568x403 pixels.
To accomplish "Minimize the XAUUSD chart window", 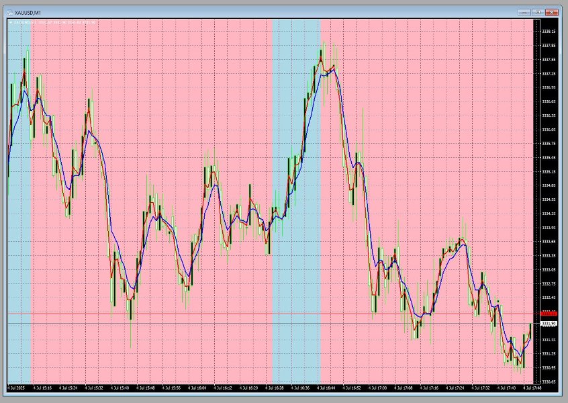I will tap(524, 12).
